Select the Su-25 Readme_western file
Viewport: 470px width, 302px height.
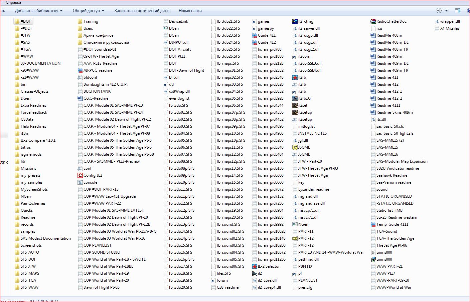(x=397, y=217)
